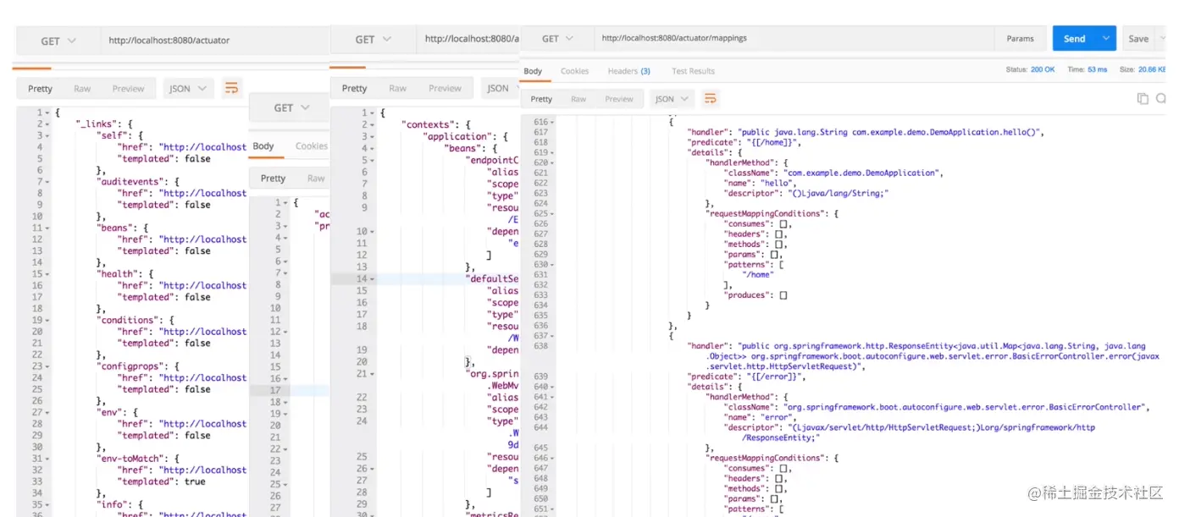Viewport: 1179px width, 517px height.
Task: Click the blue Send button
Action: click(x=1074, y=38)
